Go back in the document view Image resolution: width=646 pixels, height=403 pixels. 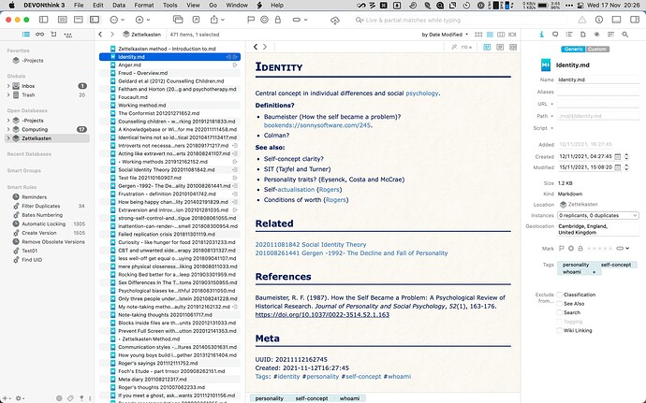coord(256,47)
